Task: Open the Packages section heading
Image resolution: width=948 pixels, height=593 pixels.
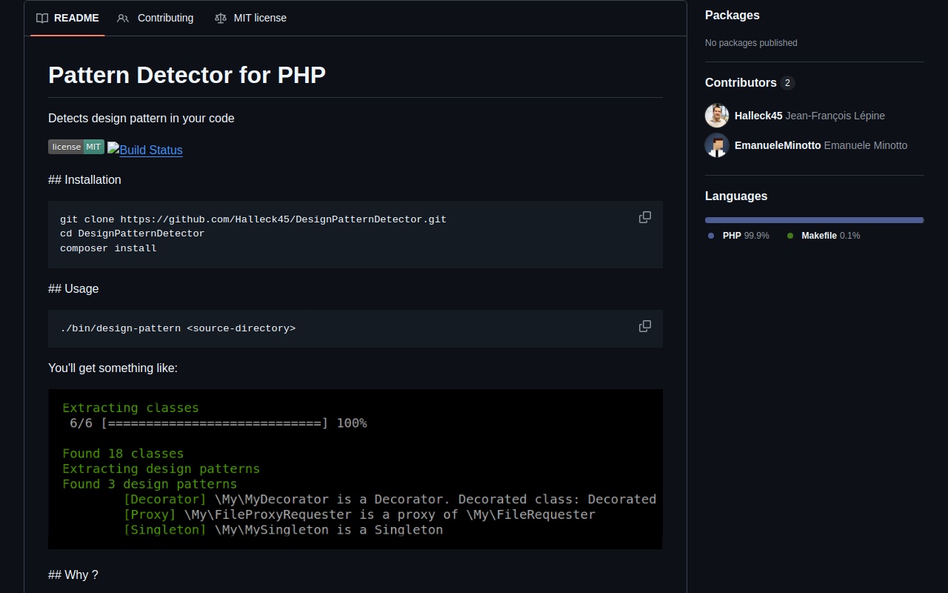Action: pyautogui.click(x=732, y=15)
